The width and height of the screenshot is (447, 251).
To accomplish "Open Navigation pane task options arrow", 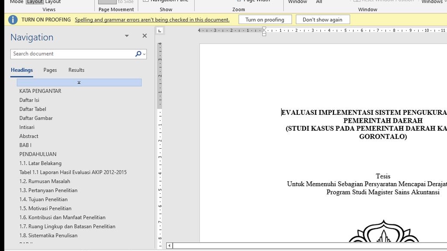I will point(127,36).
